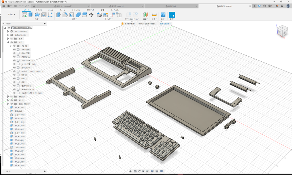Screen dimensions: 292x175
Task: Hide the ボディ・底面 body
Action: click(x=14, y=49)
